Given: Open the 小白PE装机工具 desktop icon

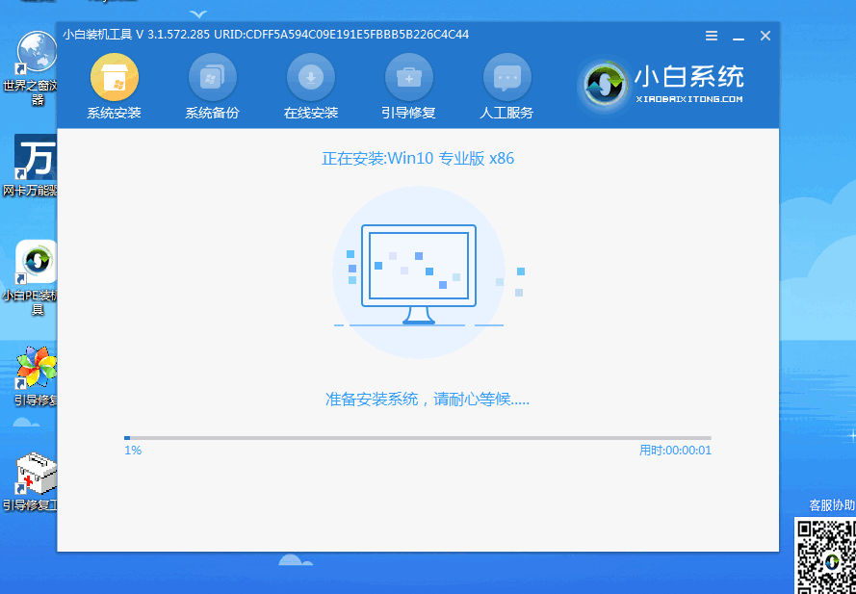Looking at the screenshot, I should click(x=35, y=268).
